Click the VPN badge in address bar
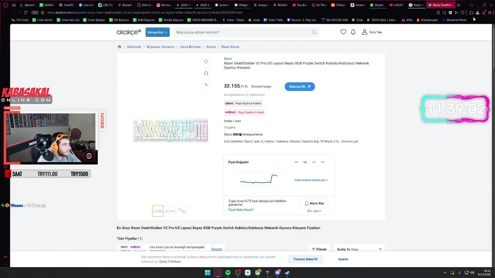 [x=35, y=12]
